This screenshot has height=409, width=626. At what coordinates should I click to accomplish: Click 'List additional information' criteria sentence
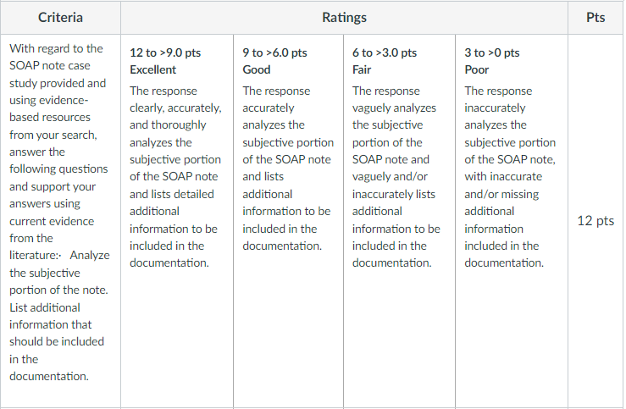[x=57, y=342]
